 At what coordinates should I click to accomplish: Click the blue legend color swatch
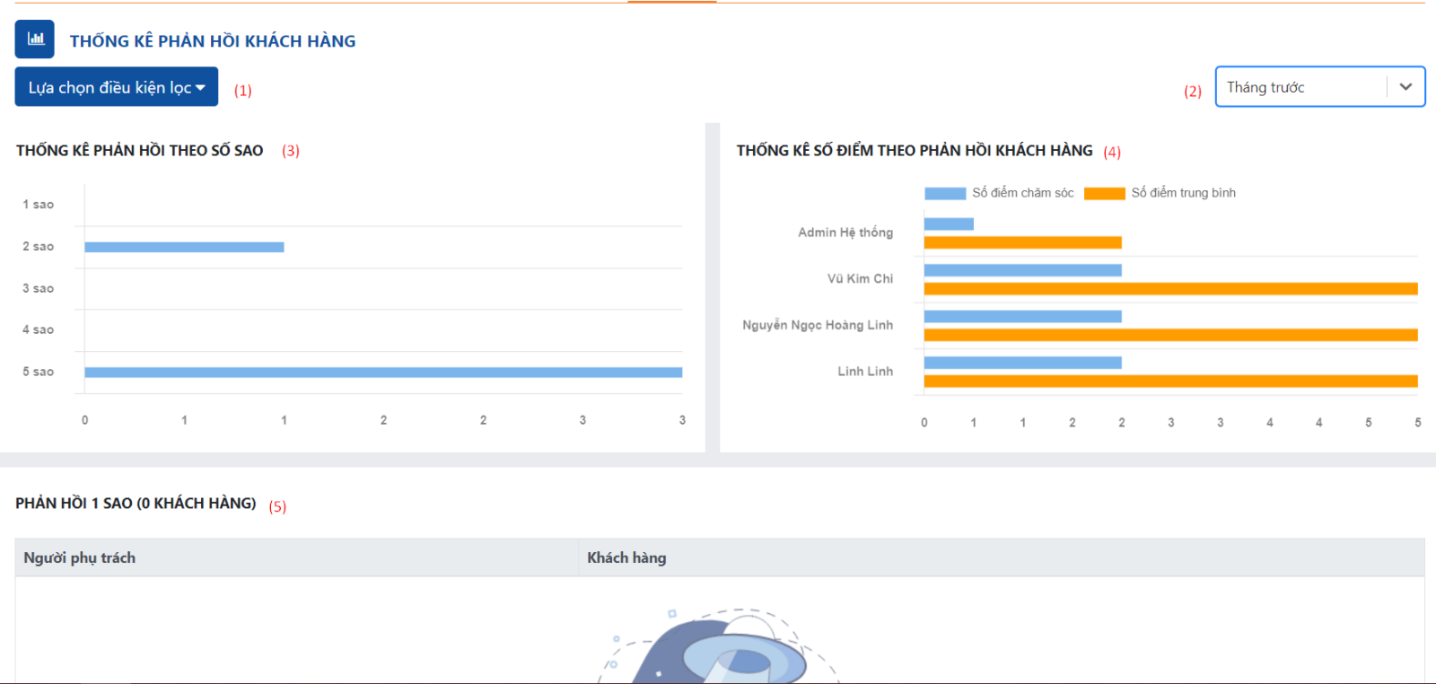(945, 193)
